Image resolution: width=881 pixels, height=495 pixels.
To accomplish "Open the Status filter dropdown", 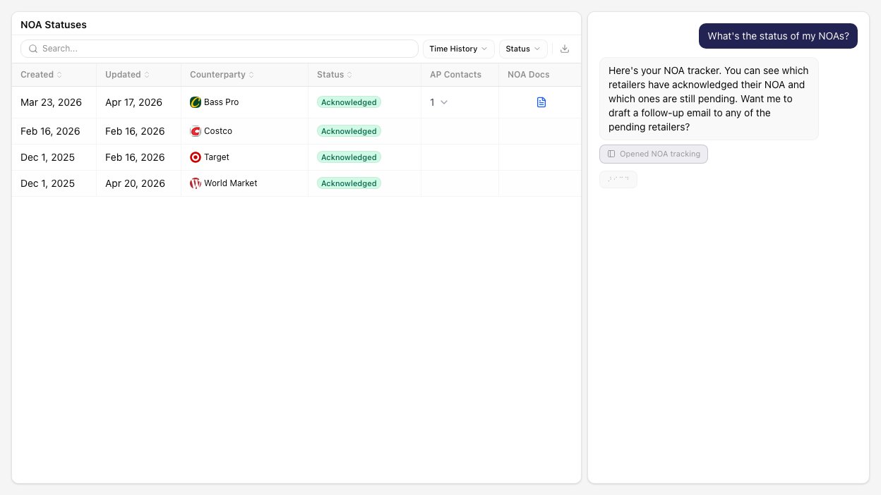I will pos(523,49).
